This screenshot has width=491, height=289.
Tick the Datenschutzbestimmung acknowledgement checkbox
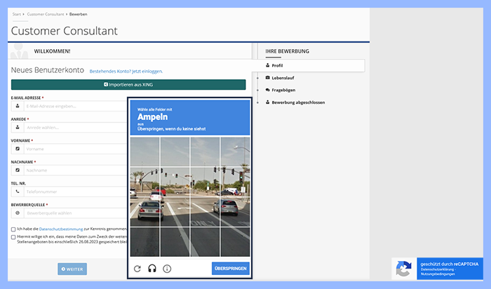pos(13,229)
